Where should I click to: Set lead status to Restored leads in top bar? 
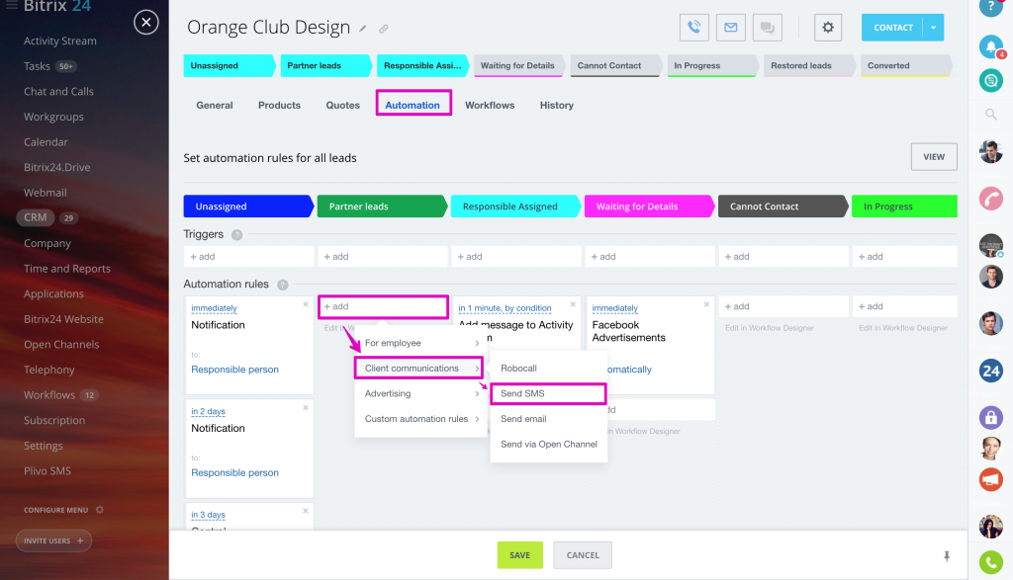point(808,66)
